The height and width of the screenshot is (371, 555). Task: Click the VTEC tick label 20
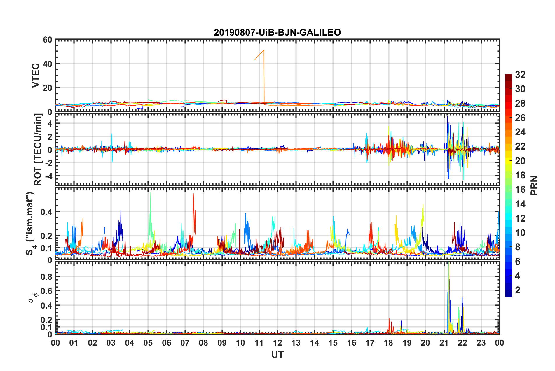pos(48,88)
